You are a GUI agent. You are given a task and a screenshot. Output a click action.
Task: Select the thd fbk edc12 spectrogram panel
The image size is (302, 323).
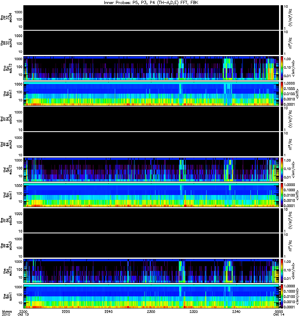tap(151, 170)
